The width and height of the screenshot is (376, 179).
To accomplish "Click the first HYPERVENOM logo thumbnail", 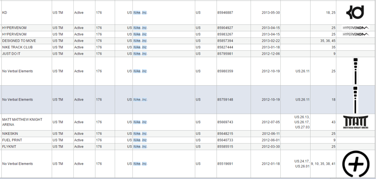I will (356, 28).
